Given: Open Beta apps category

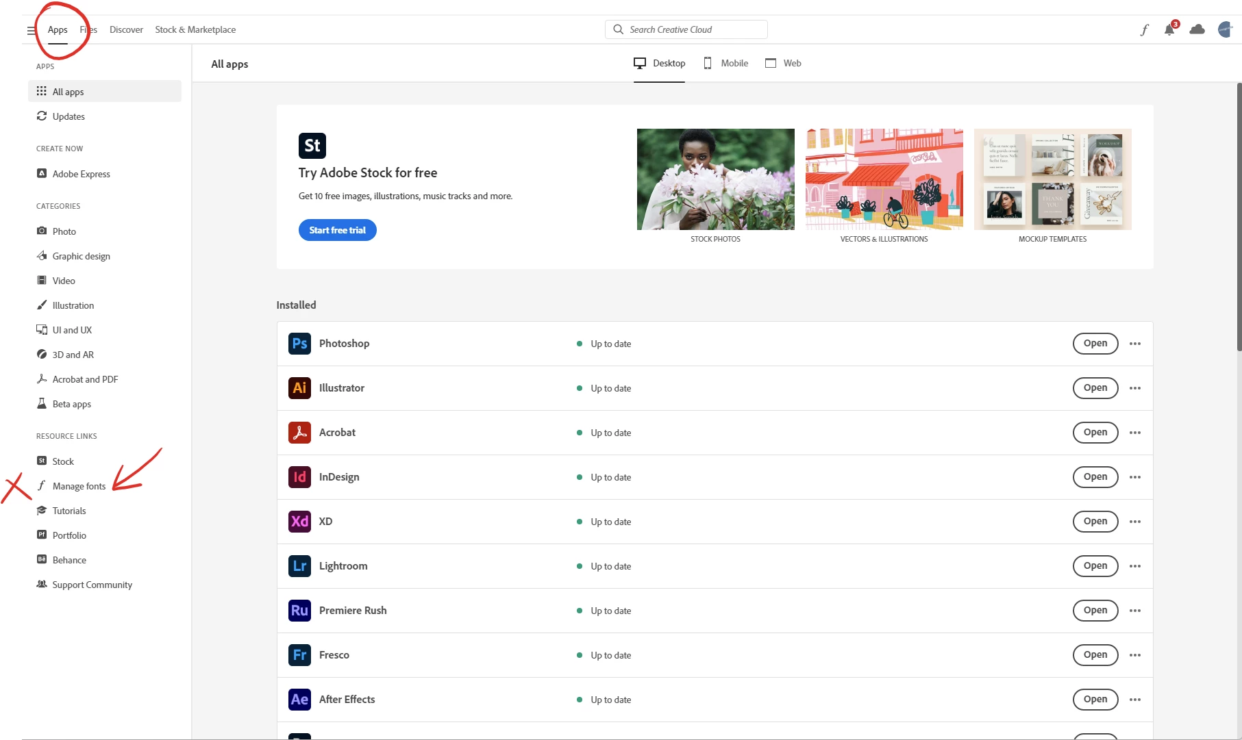Looking at the screenshot, I should click(105, 404).
